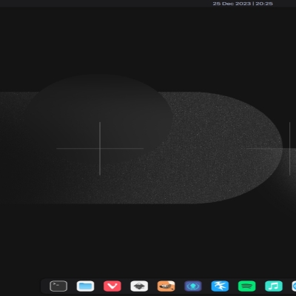This screenshot has width=296, height=296.
Task: Launch the purple GitKraken icon
Action: pyautogui.click(x=193, y=286)
